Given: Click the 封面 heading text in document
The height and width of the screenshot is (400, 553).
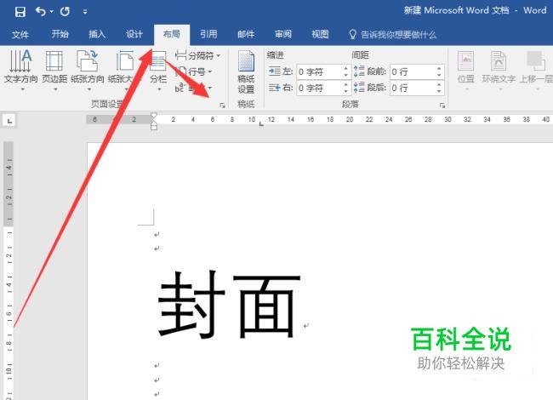Looking at the screenshot, I should tap(228, 304).
